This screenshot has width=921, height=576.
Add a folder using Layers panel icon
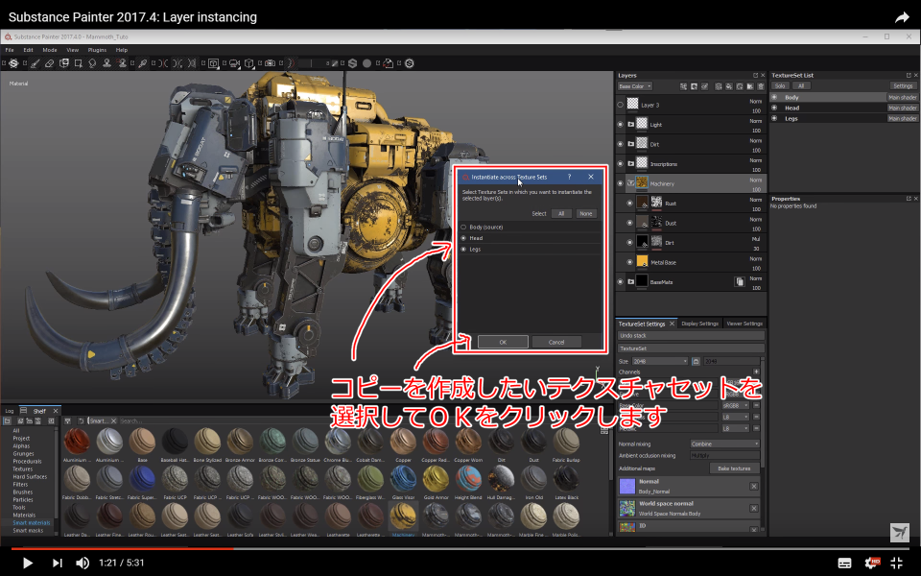(750, 86)
